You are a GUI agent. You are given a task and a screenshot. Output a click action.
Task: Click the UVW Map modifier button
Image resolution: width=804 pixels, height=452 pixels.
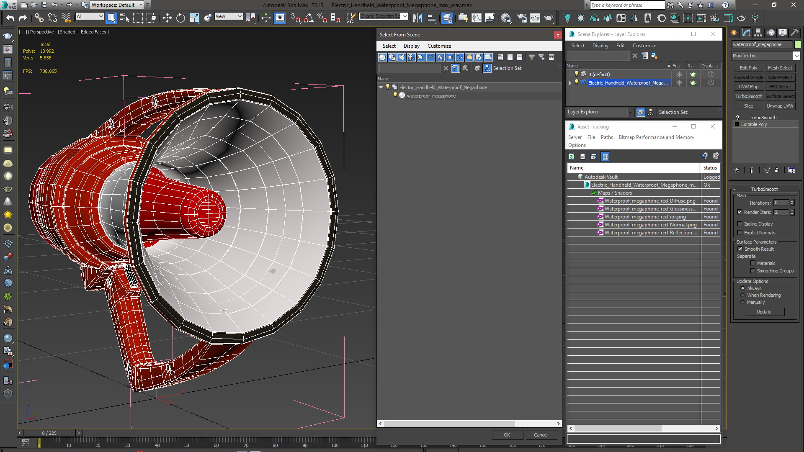tap(748, 87)
